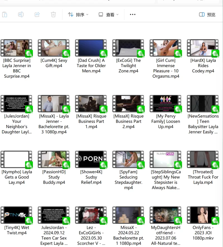Screen dimensions: 223x247
Task: Click the Paste icon in the toolbar
Action: pos(5,15)
